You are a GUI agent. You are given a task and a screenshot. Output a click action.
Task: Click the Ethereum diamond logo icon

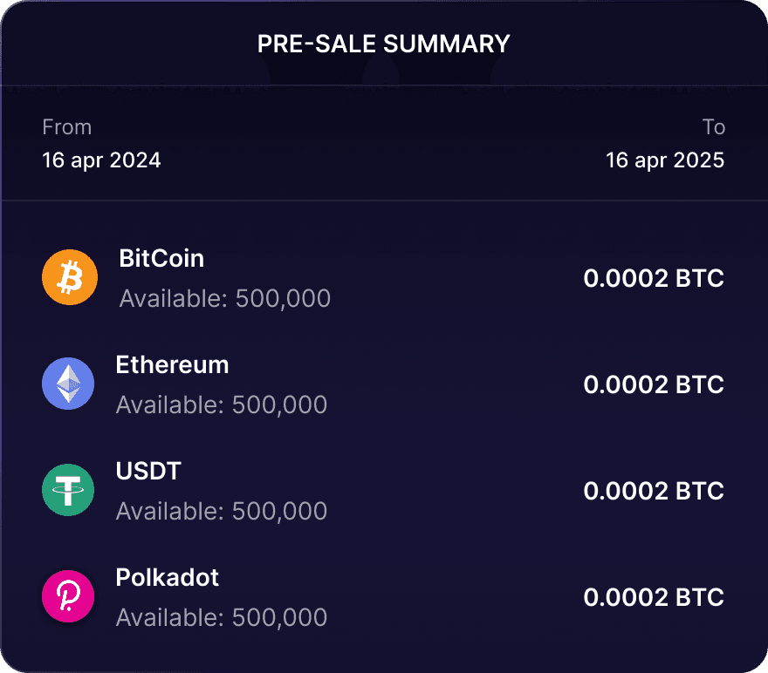tap(68, 384)
